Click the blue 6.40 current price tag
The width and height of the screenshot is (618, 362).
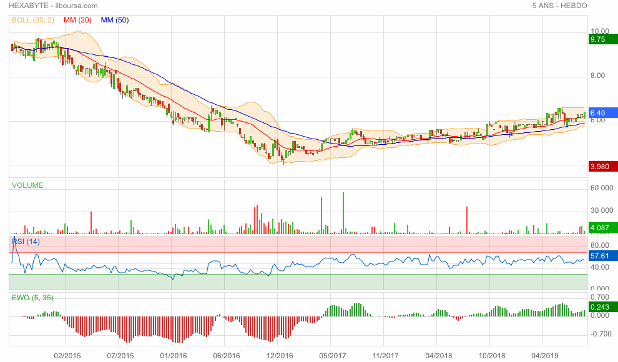click(603, 113)
